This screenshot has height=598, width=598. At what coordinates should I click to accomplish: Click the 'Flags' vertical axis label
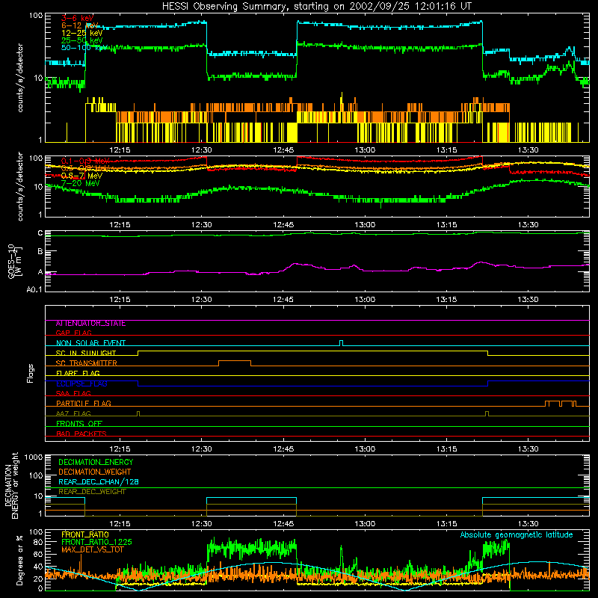pyautogui.click(x=31, y=373)
